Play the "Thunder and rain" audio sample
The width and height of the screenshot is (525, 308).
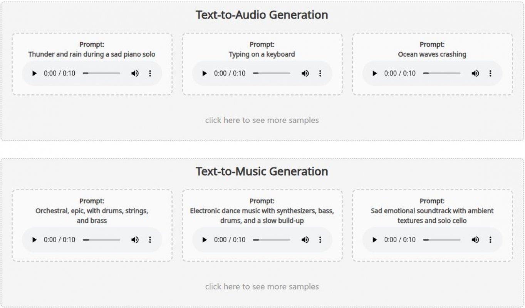coord(34,73)
